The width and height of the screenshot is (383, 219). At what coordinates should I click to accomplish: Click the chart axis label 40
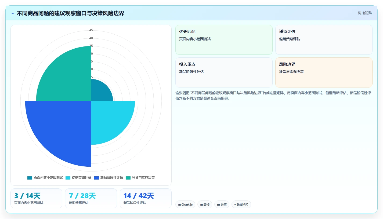91,38
